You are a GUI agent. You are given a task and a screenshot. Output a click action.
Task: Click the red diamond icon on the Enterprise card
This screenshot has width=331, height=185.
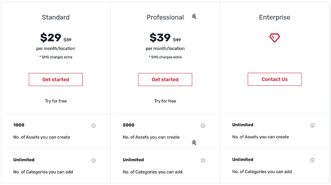click(x=274, y=37)
